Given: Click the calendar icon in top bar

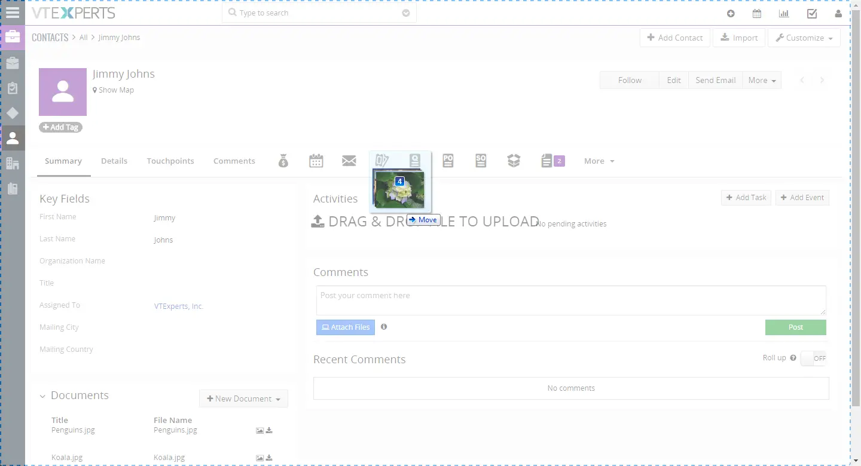Looking at the screenshot, I should 757,13.
